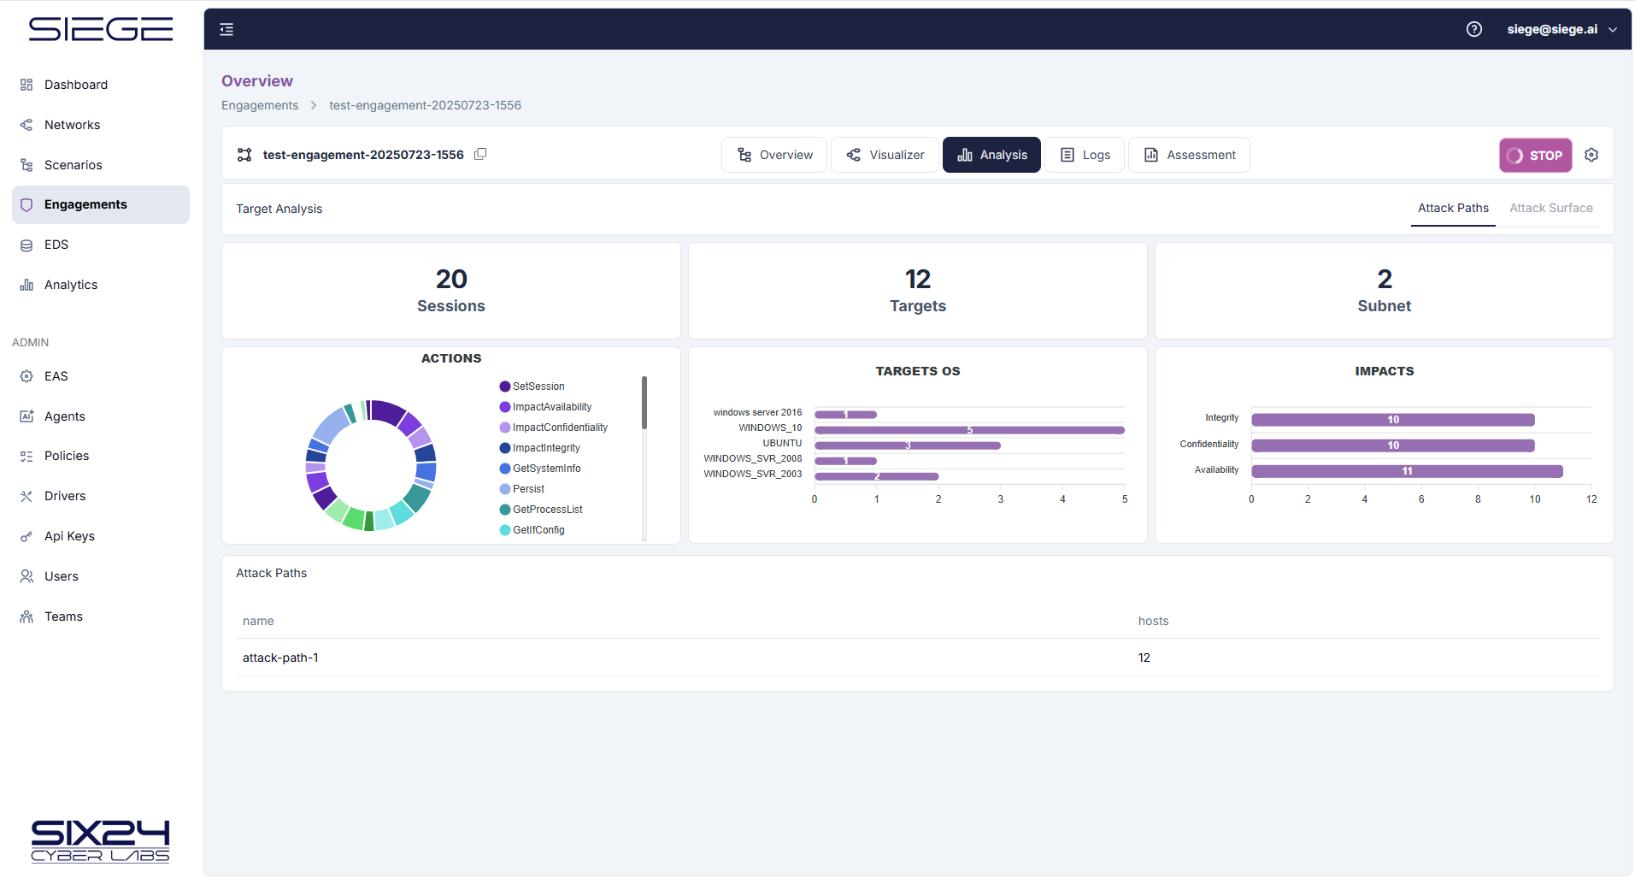
Task: Open the Networks section in the sidebar
Action: click(72, 124)
